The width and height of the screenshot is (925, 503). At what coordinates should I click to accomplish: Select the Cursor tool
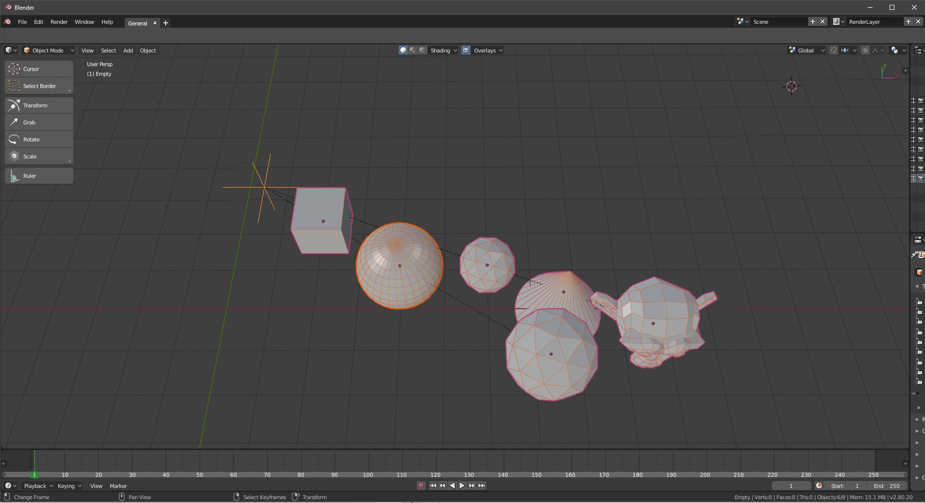point(39,69)
